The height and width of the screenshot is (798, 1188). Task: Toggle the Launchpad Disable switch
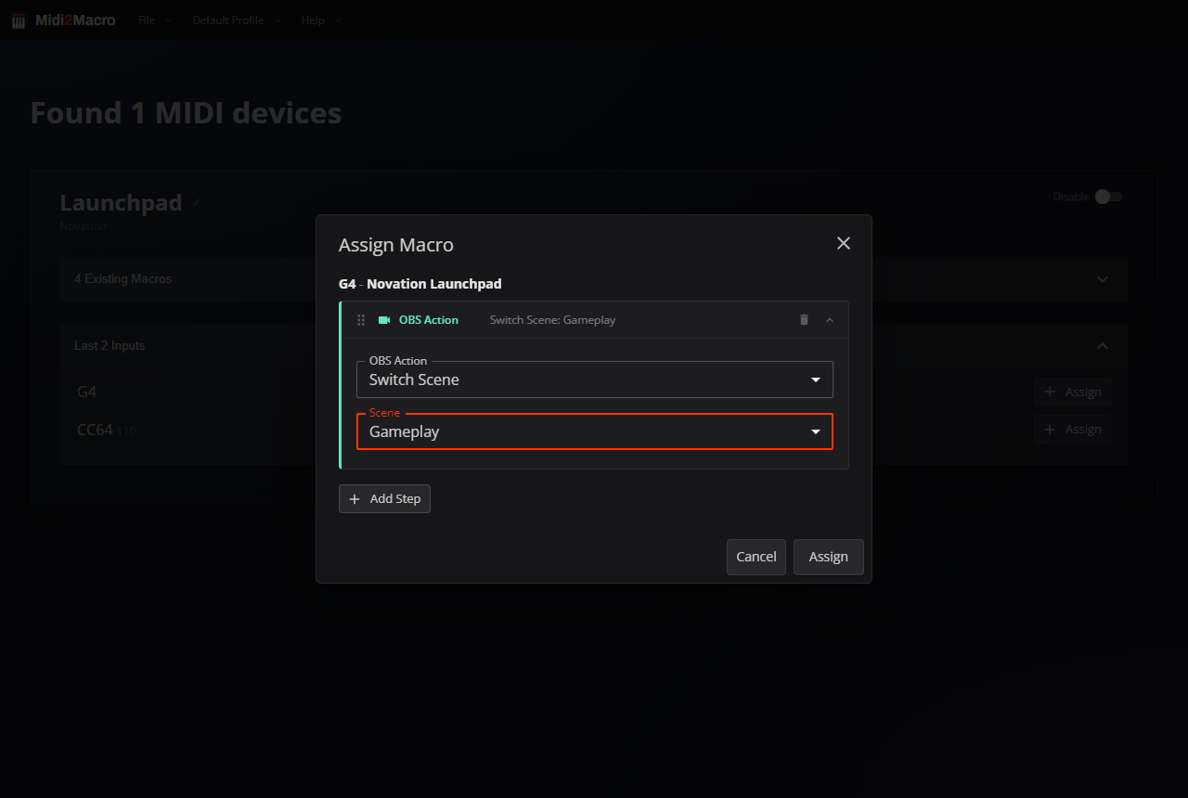[x=1108, y=197]
